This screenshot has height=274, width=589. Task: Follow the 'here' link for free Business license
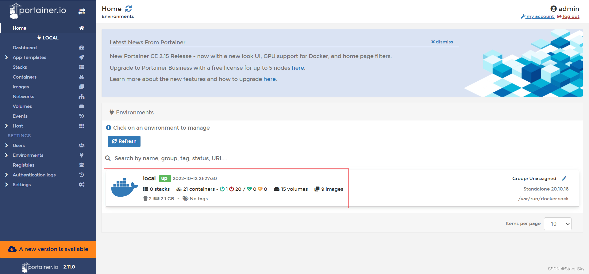pos(298,68)
